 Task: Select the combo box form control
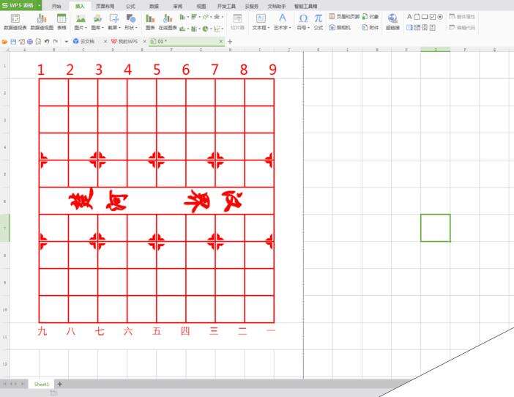point(417,28)
